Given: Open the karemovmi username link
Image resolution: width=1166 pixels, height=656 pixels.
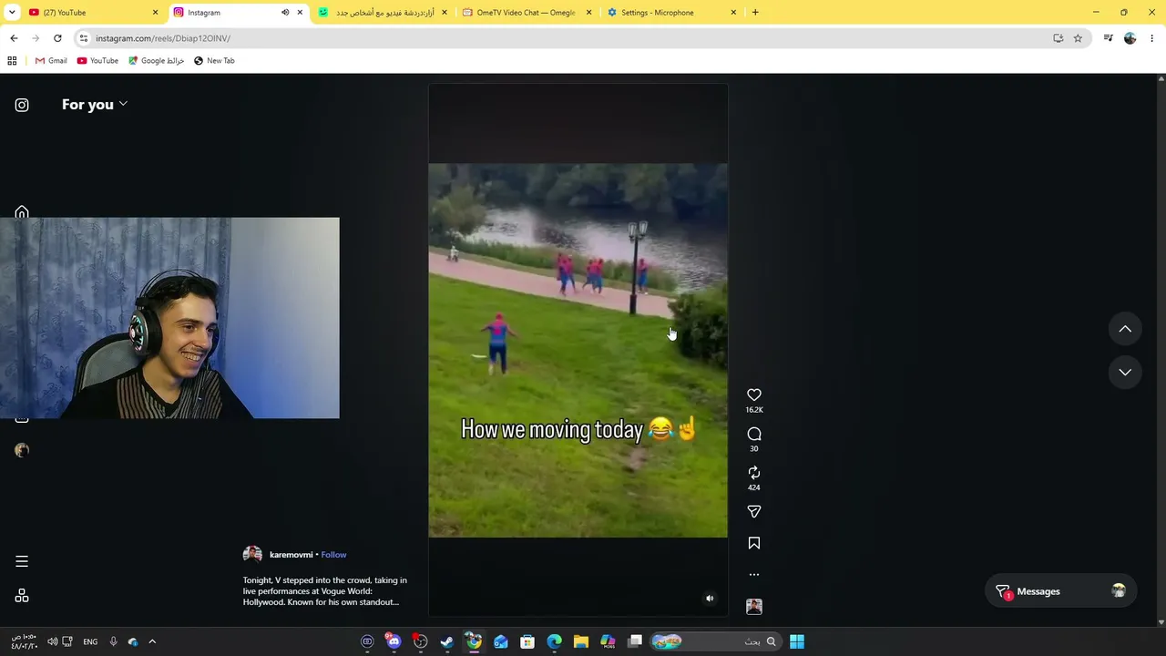Looking at the screenshot, I should [291, 555].
